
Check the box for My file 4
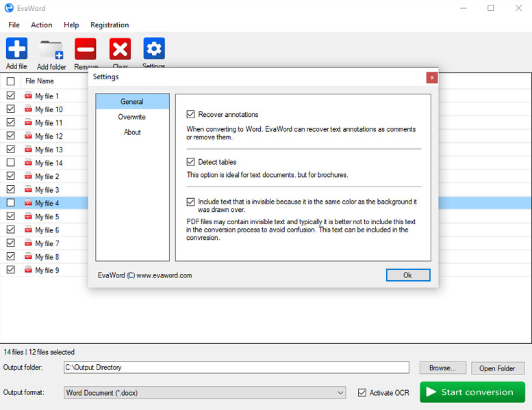point(11,202)
